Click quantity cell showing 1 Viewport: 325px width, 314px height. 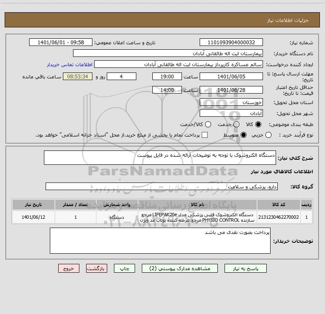click(x=76, y=217)
